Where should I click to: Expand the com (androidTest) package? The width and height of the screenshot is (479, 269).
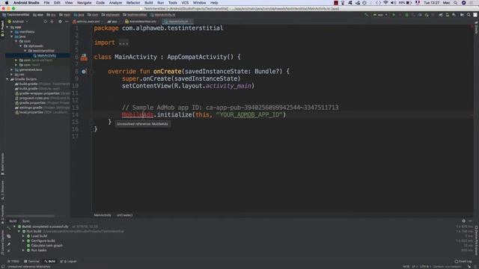[x=16, y=61]
